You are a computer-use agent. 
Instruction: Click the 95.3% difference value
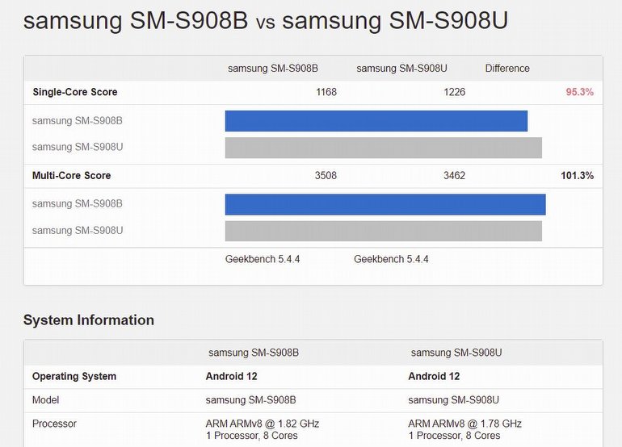pos(579,92)
